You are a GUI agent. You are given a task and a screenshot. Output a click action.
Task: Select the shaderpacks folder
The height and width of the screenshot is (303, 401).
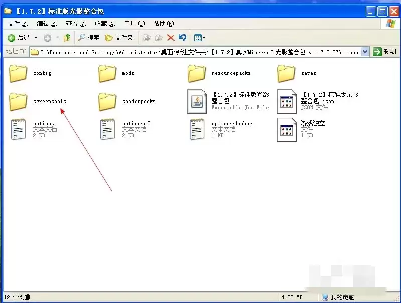click(107, 102)
